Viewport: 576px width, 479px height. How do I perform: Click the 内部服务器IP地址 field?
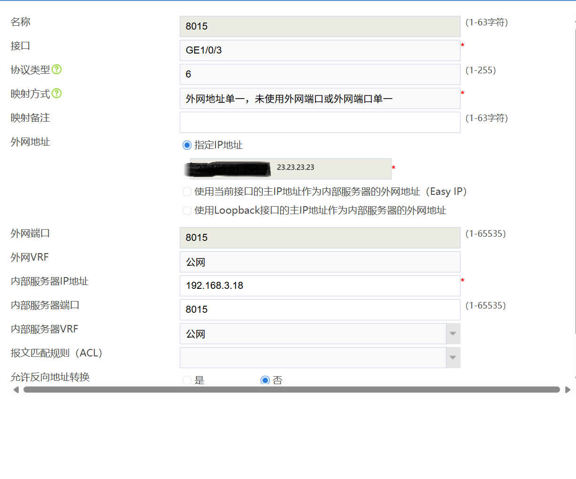(319, 286)
